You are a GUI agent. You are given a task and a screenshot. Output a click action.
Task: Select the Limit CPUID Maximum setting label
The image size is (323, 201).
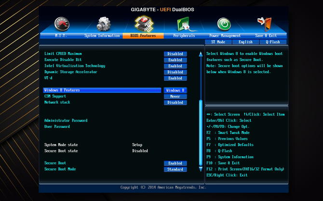[x=63, y=54]
